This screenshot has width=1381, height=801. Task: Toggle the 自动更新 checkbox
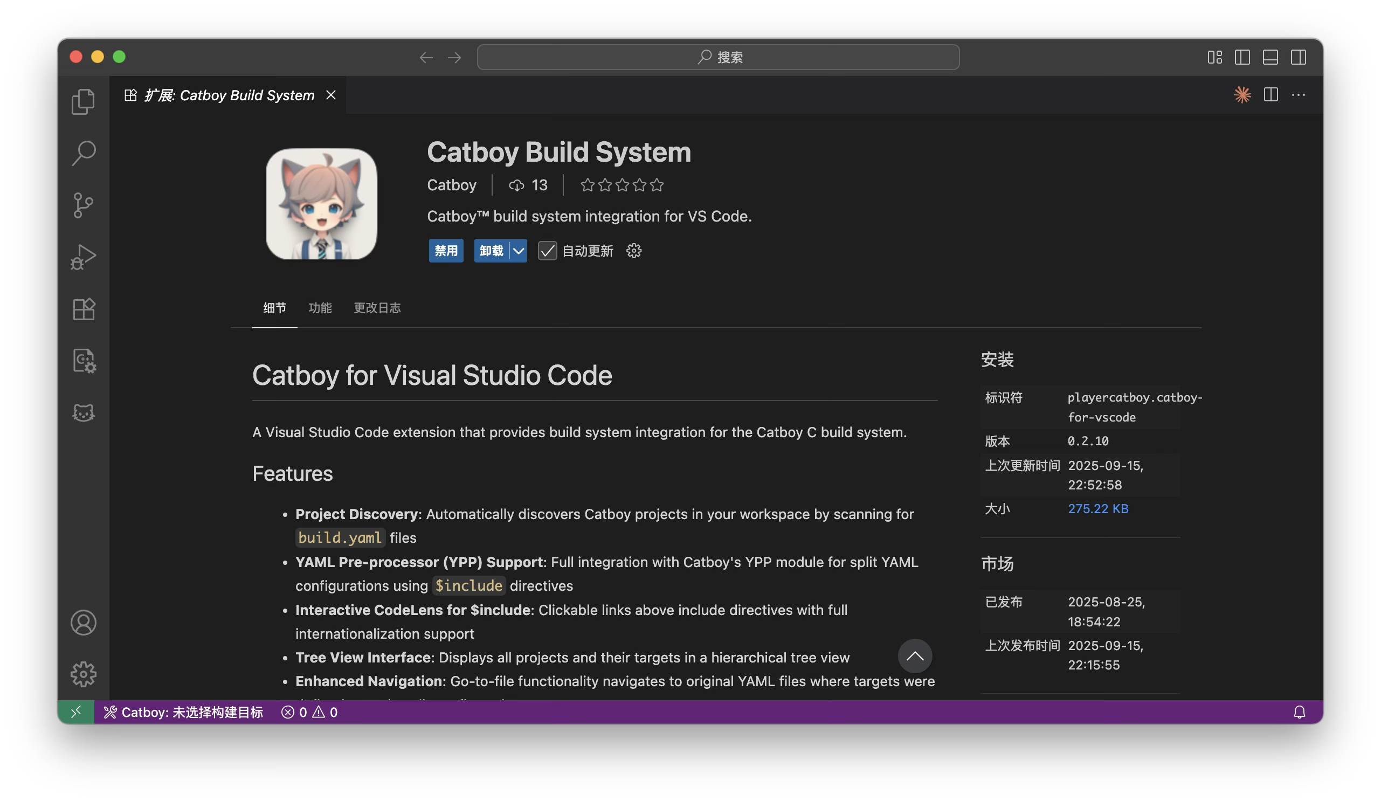[547, 251]
